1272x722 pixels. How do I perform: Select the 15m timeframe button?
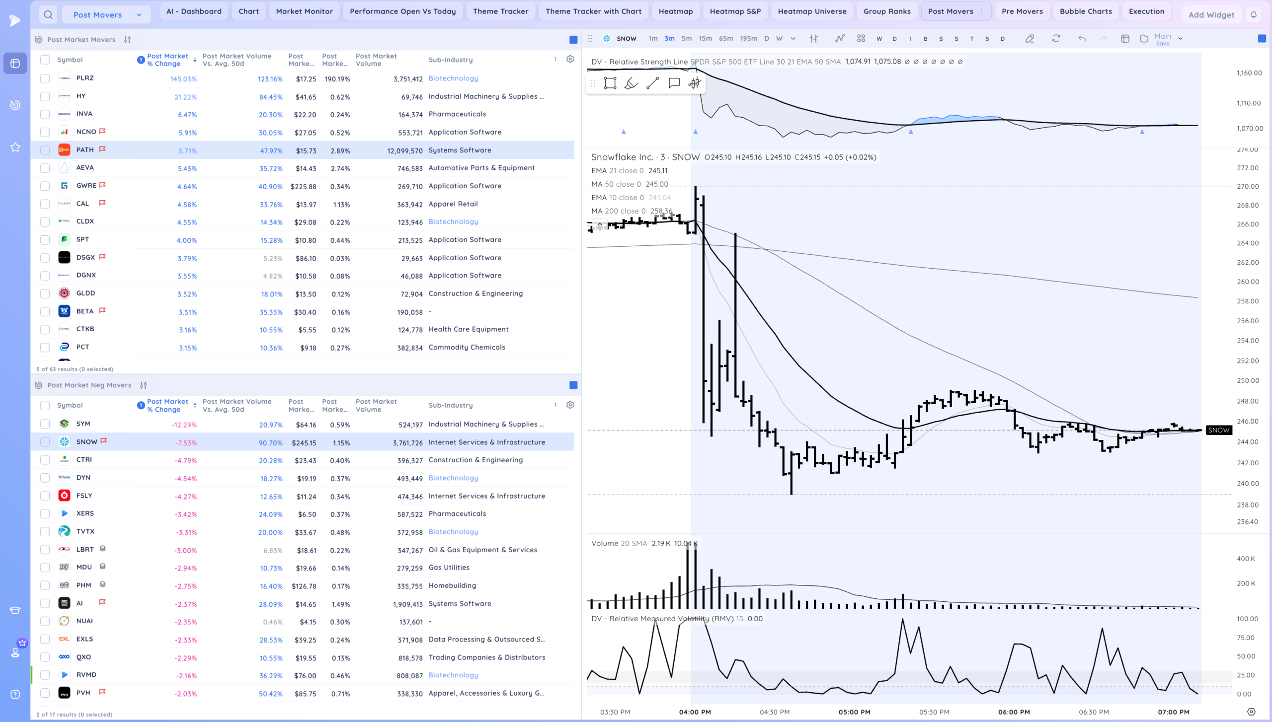coord(705,38)
